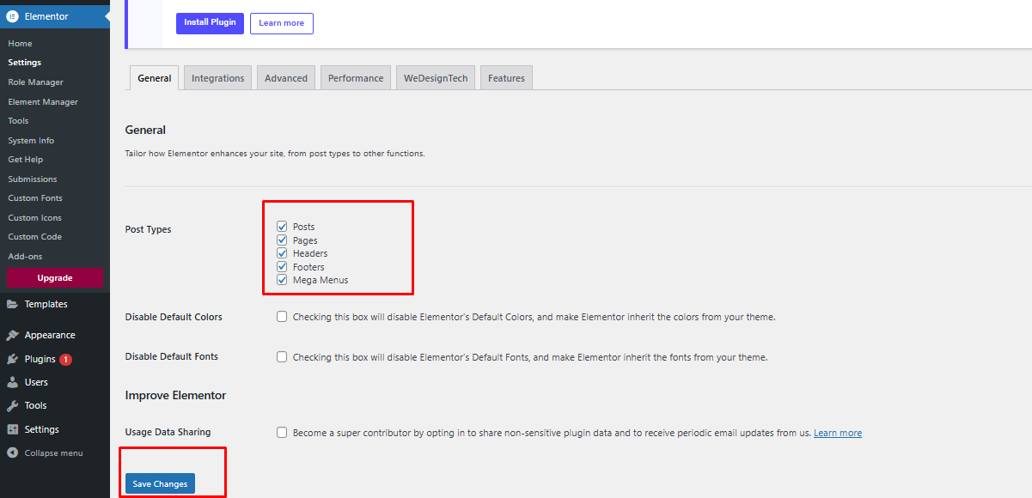Click the Upgrade button in sidebar
Viewport: 1032px width, 498px height.
point(54,278)
